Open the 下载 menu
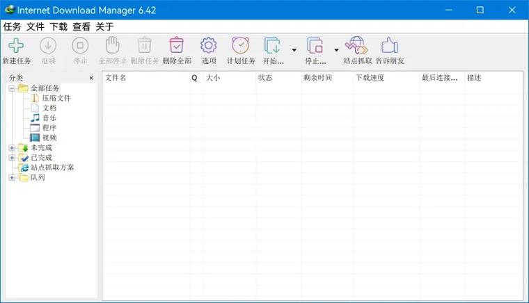The height and width of the screenshot is (303, 529). [x=58, y=26]
